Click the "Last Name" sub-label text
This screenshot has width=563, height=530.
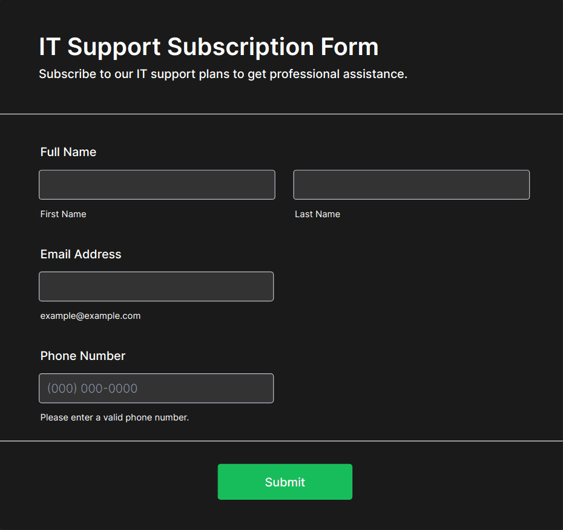coord(317,214)
